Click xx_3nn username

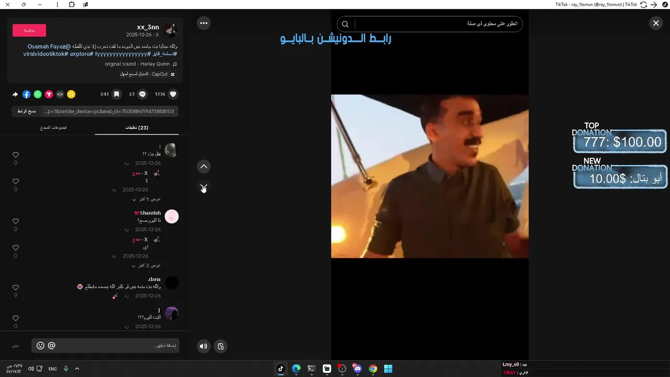coord(148,27)
